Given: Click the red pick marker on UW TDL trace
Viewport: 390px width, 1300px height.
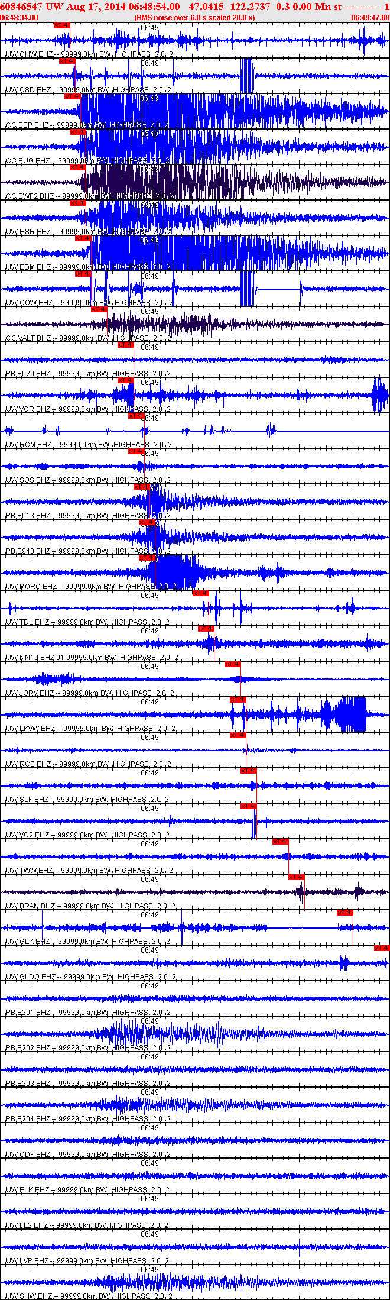Looking at the screenshot, I should (200, 593).
